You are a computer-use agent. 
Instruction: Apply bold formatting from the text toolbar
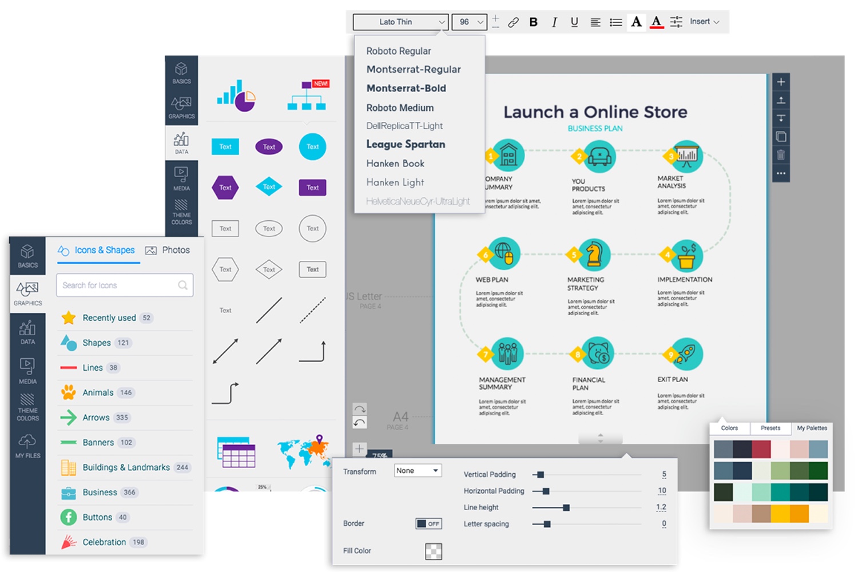[533, 22]
